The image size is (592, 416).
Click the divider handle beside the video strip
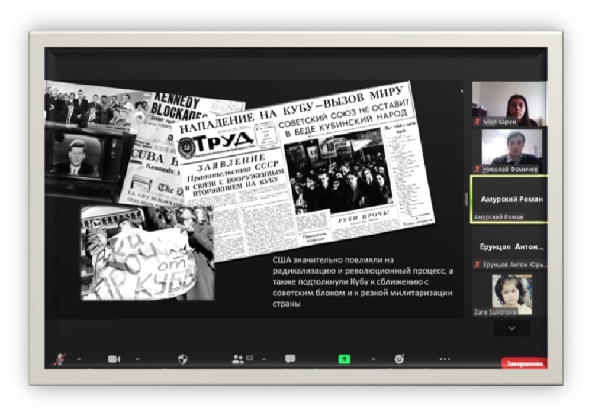click(x=466, y=199)
